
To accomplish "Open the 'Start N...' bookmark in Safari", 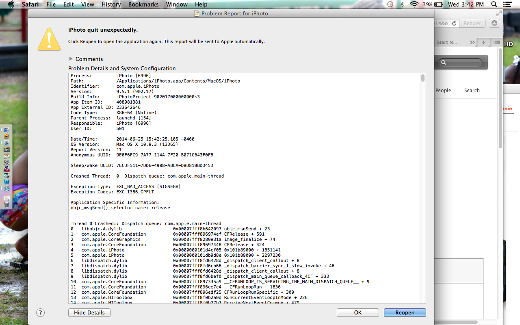I will click(447, 42).
